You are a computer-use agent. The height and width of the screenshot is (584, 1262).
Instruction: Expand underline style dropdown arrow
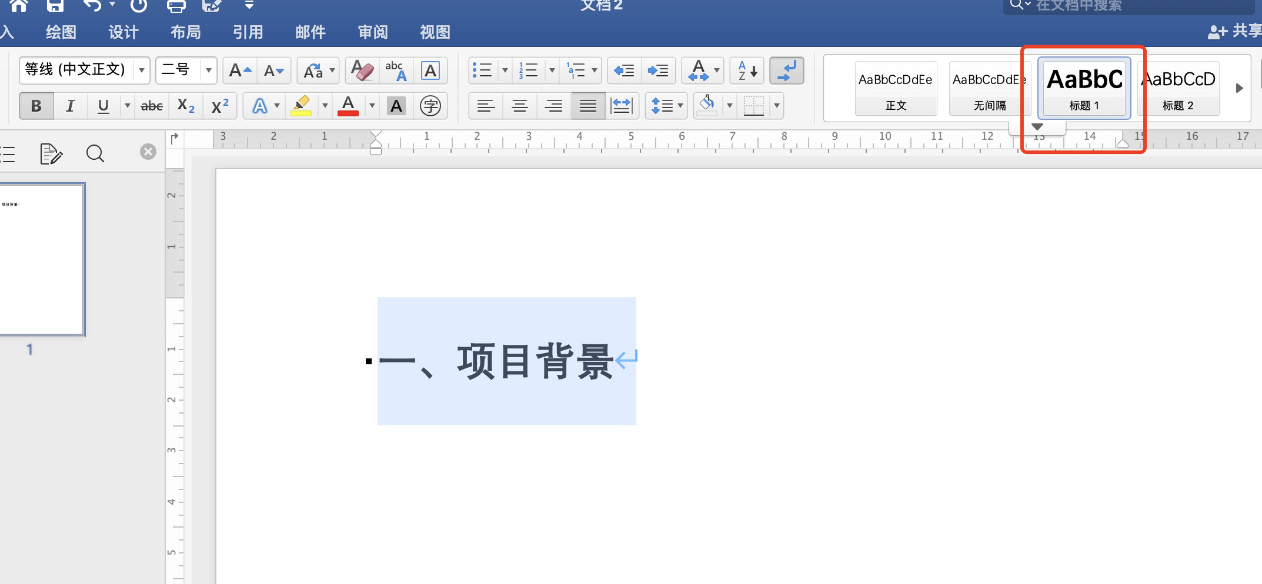127,106
